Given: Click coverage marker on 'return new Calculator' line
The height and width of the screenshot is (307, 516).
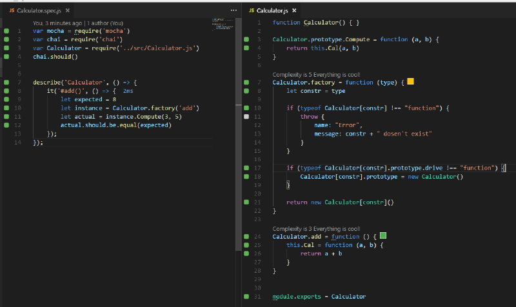Looking at the screenshot, I should pyautogui.click(x=246, y=203).
